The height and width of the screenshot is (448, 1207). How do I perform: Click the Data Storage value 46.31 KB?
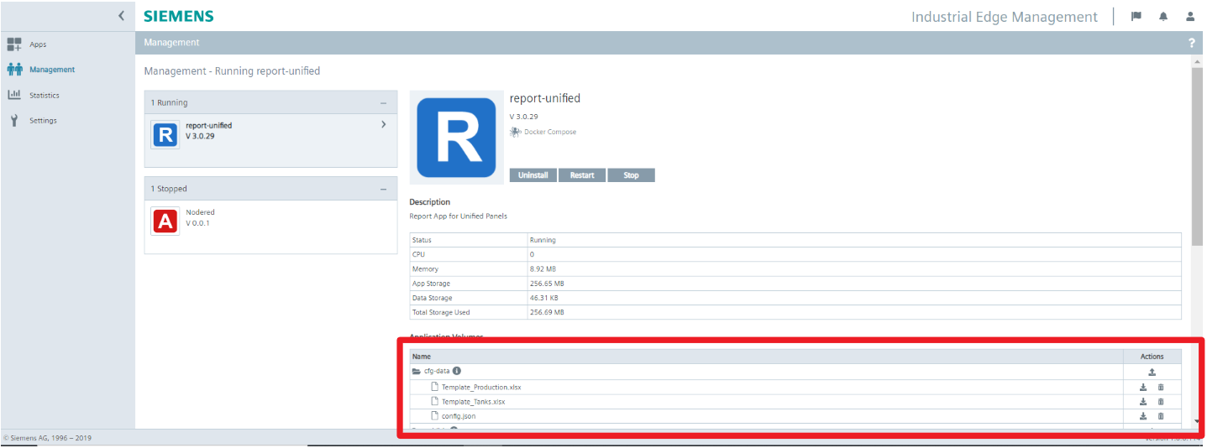(543, 298)
